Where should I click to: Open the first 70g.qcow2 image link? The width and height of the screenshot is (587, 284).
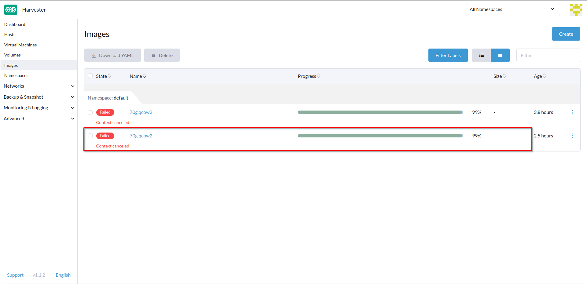click(141, 112)
